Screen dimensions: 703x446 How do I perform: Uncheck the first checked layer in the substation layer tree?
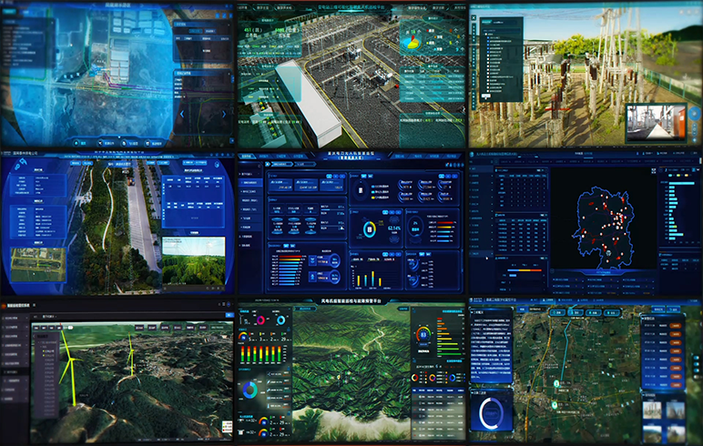488,38
